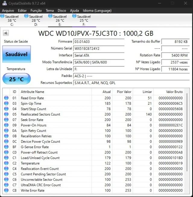Click the status dot for Device Power Cycle Count
193x197 pixels.
pos(6,141)
